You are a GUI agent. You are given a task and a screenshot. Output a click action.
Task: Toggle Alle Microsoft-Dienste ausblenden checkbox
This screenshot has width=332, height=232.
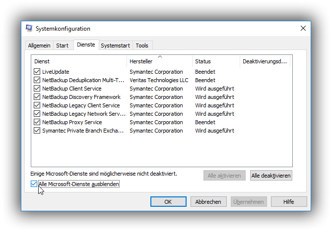click(x=34, y=184)
